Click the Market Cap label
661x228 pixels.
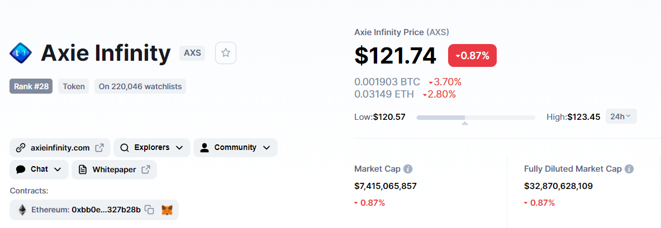(x=377, y=169)
